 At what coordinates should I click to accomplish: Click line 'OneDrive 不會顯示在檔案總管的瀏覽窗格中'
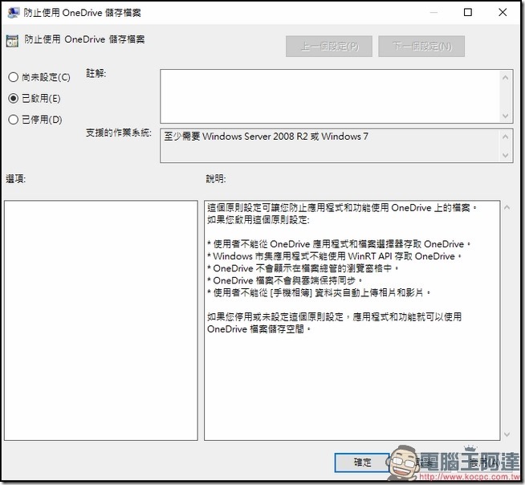(x=303, y=268)
